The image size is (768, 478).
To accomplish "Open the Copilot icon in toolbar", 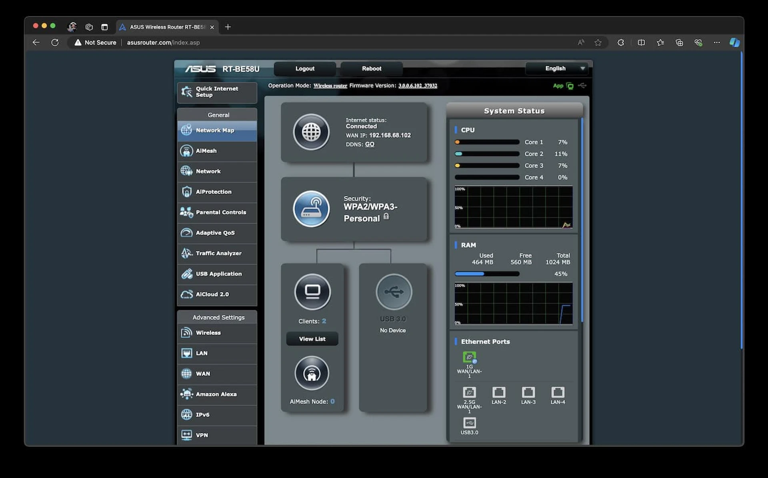I will pos(734,42).
